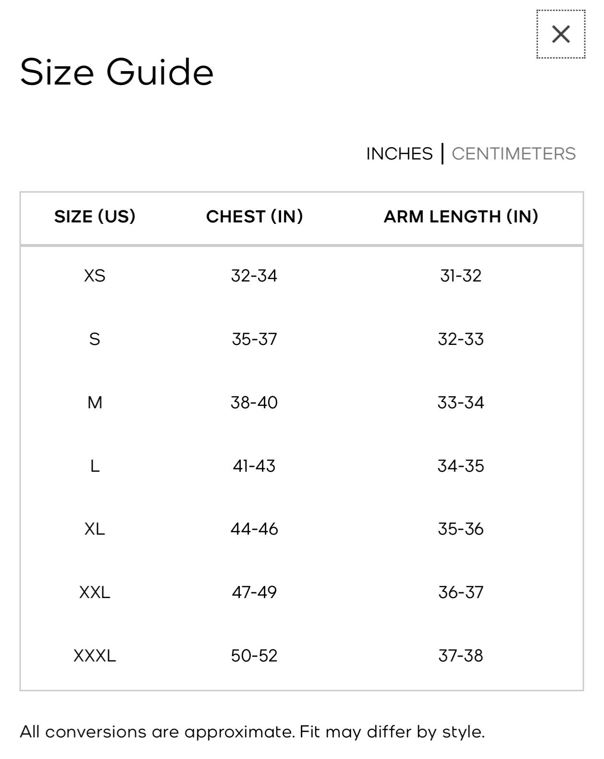Image resolution: width=604 pixels, height=759 pixels.
Task: Close the Size Guide dialog
Action: tap(560, 34)
